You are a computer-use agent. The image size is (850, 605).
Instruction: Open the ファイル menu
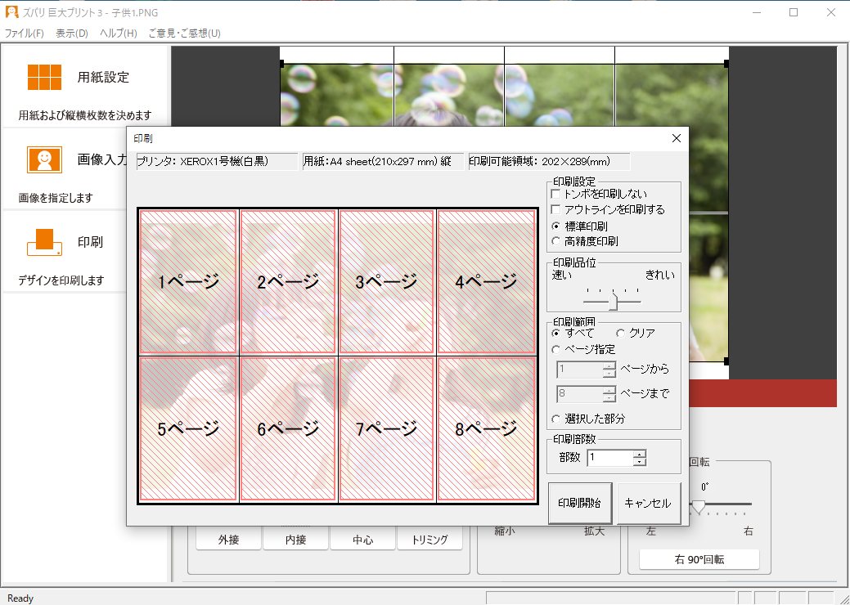point(23,33)
